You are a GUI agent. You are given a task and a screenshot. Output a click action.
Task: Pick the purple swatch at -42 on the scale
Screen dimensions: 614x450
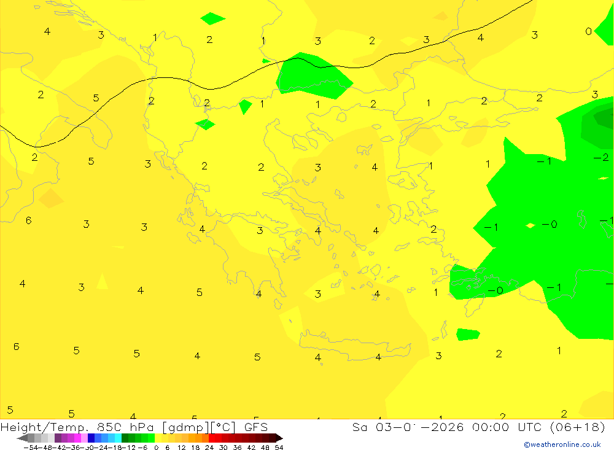pos(58,438)
